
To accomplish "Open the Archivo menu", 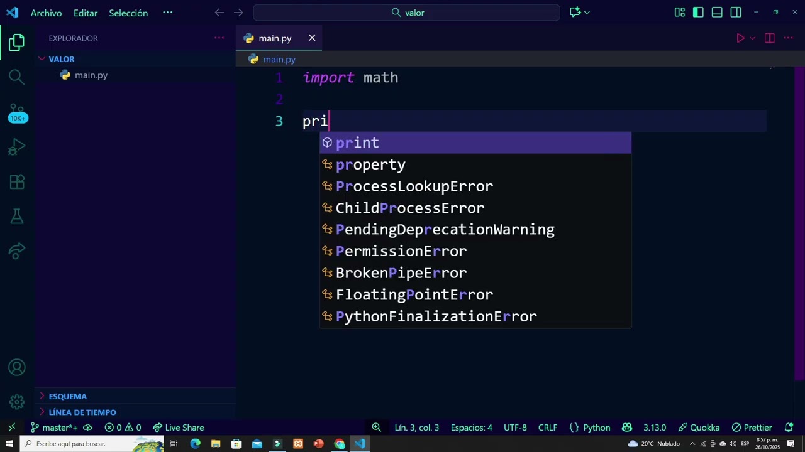I will click(47, 13).
